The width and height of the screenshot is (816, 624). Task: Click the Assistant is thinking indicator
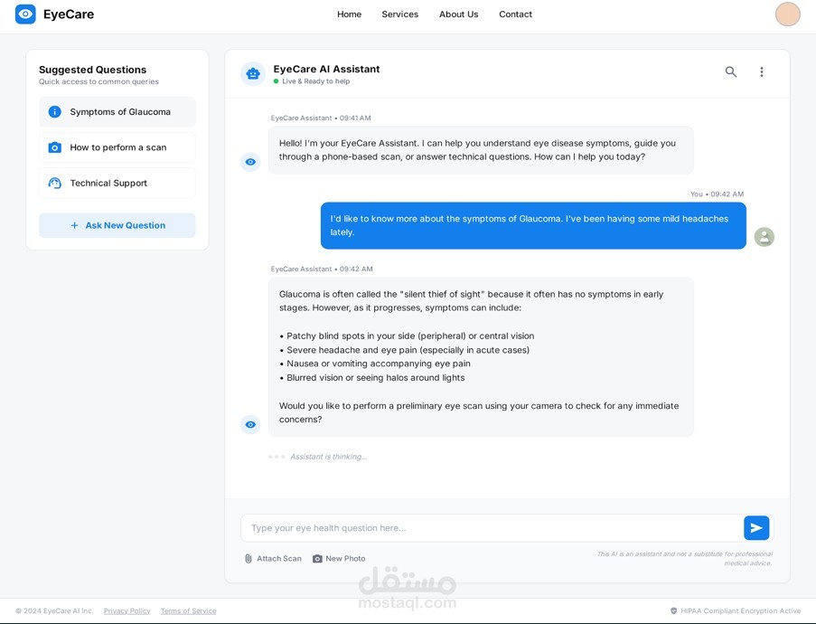pos(328,457)
